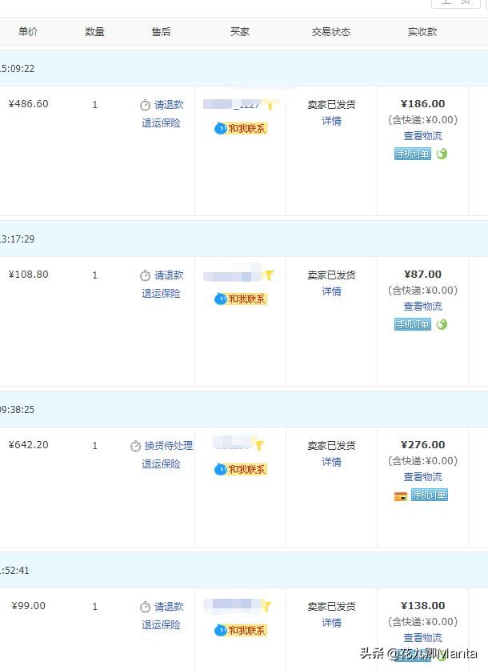The height and width of the screenshot is (670, 488).
Task: Open 请退款 link in the ¥108.80 order
Action: pos(169,275)
